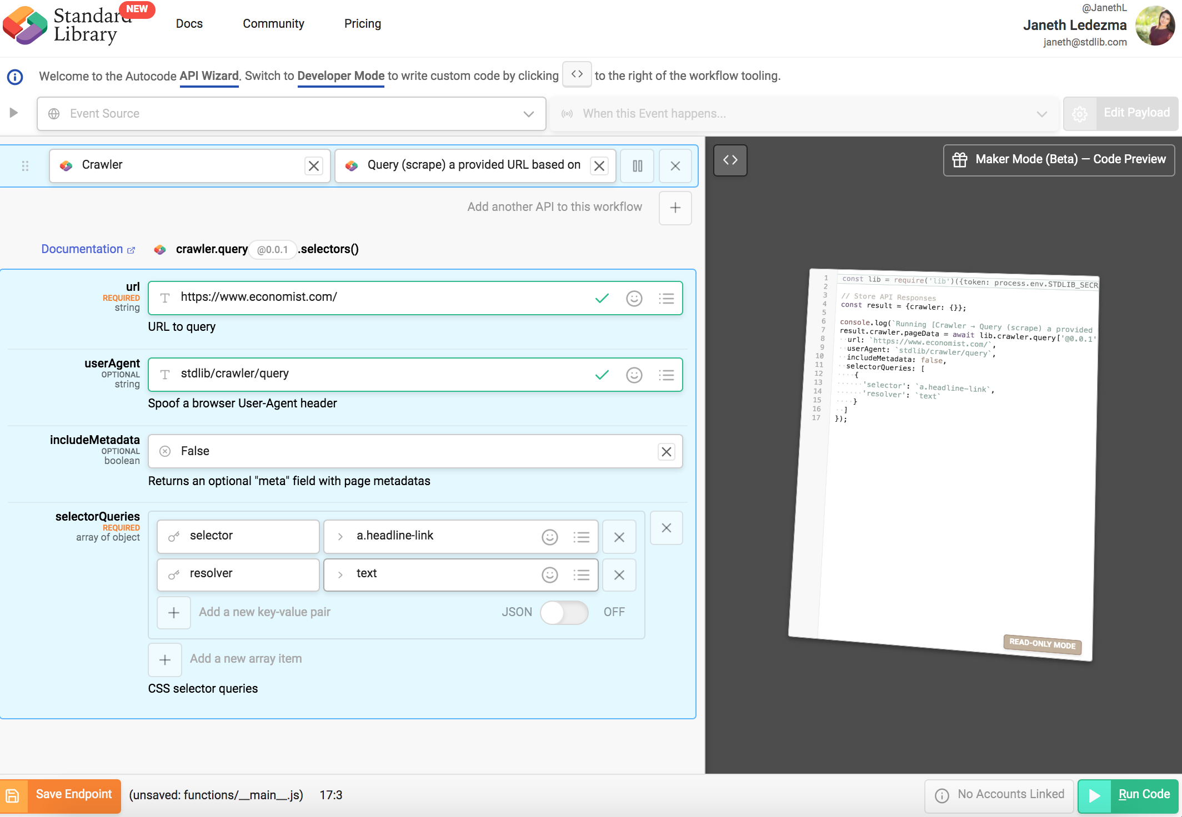Open the Community page
1182x817 pixels.
(273, 23)
